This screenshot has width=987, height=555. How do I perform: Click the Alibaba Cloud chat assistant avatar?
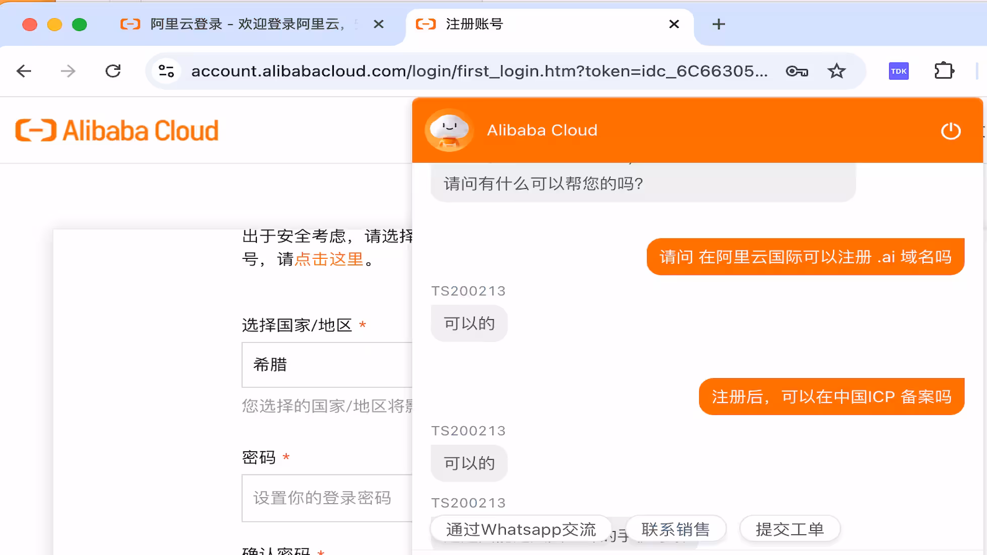(x=449, y=130)
